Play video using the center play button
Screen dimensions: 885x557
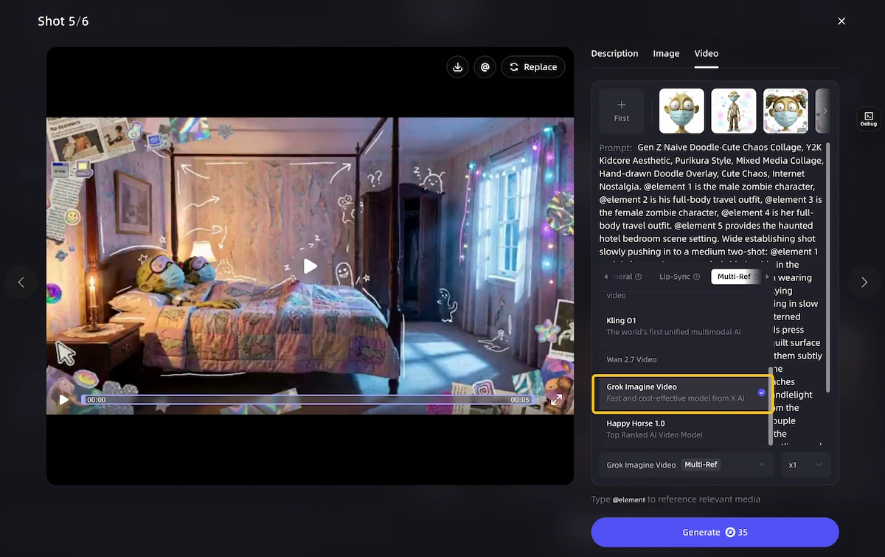pos(310,266)
